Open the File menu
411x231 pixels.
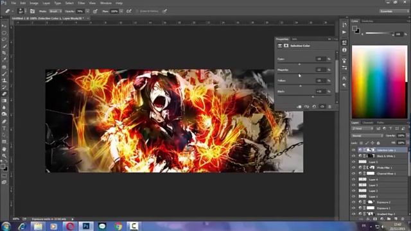13,3
